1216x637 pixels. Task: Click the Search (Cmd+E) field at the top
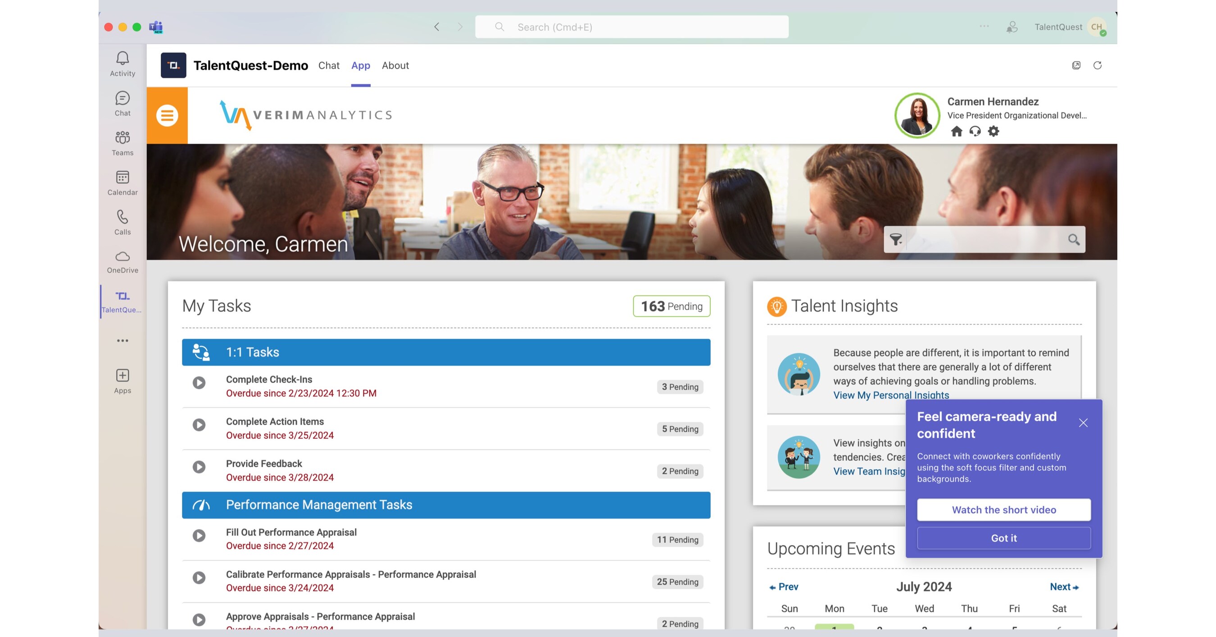click(x=632, y=27)
